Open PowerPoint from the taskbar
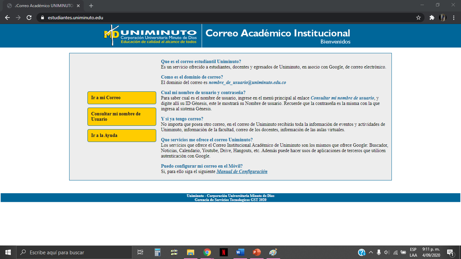 [257, 252]
